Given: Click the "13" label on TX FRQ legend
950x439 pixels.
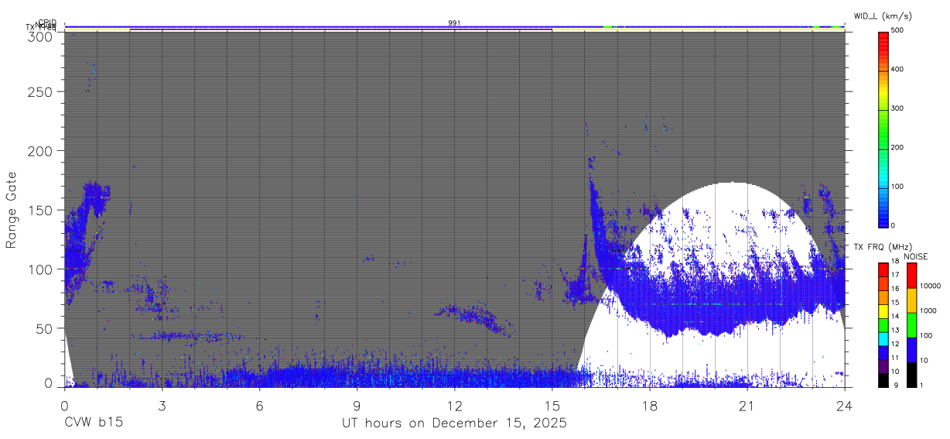Looking at the screenshot, I should [x=895, y=331].
